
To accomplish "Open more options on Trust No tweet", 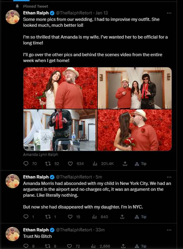I will click(x=169, y=230).
